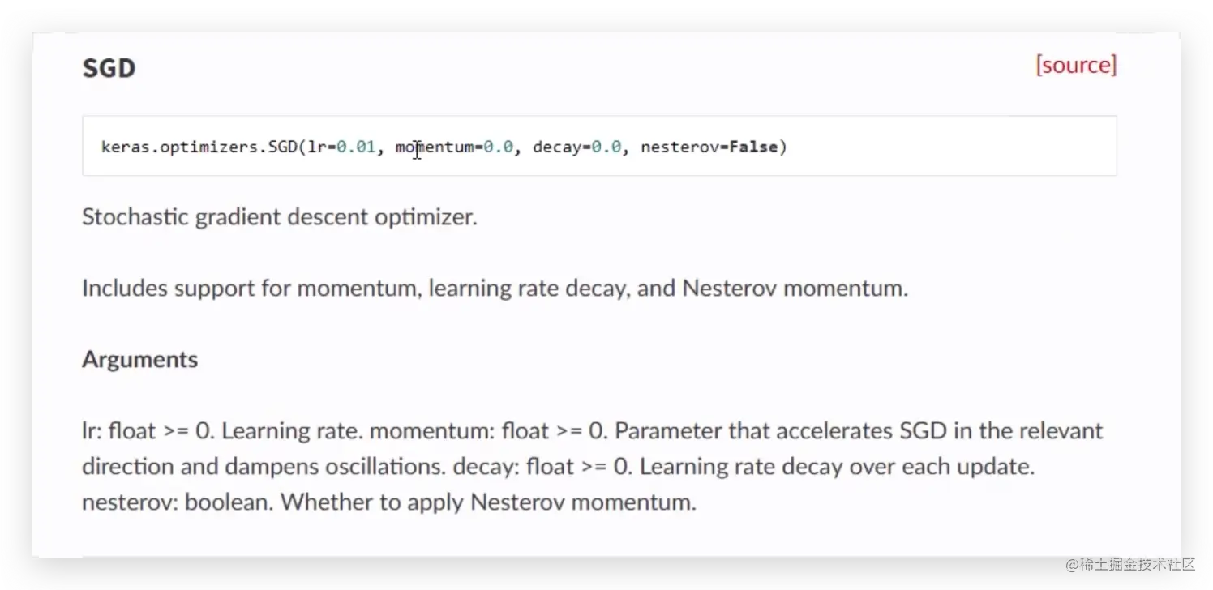This screenshot has width=1213, height=590.
Task: Open the [source] link for SGD
Action: (1075, 65)
